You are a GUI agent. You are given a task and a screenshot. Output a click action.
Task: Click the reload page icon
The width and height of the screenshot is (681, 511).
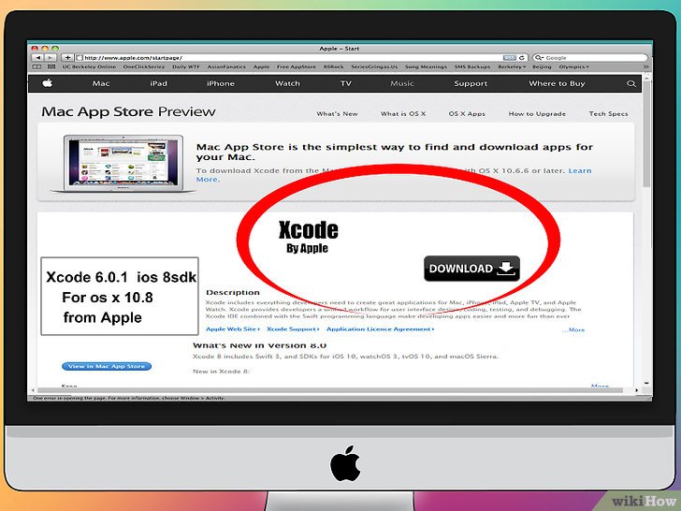pyautogui.click(x=522, y=58)
